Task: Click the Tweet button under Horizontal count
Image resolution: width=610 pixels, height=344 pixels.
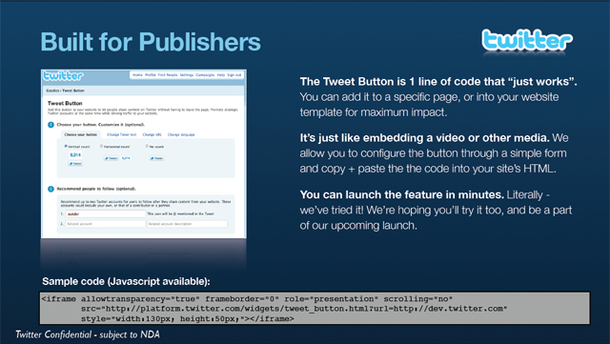Action: 111,158
